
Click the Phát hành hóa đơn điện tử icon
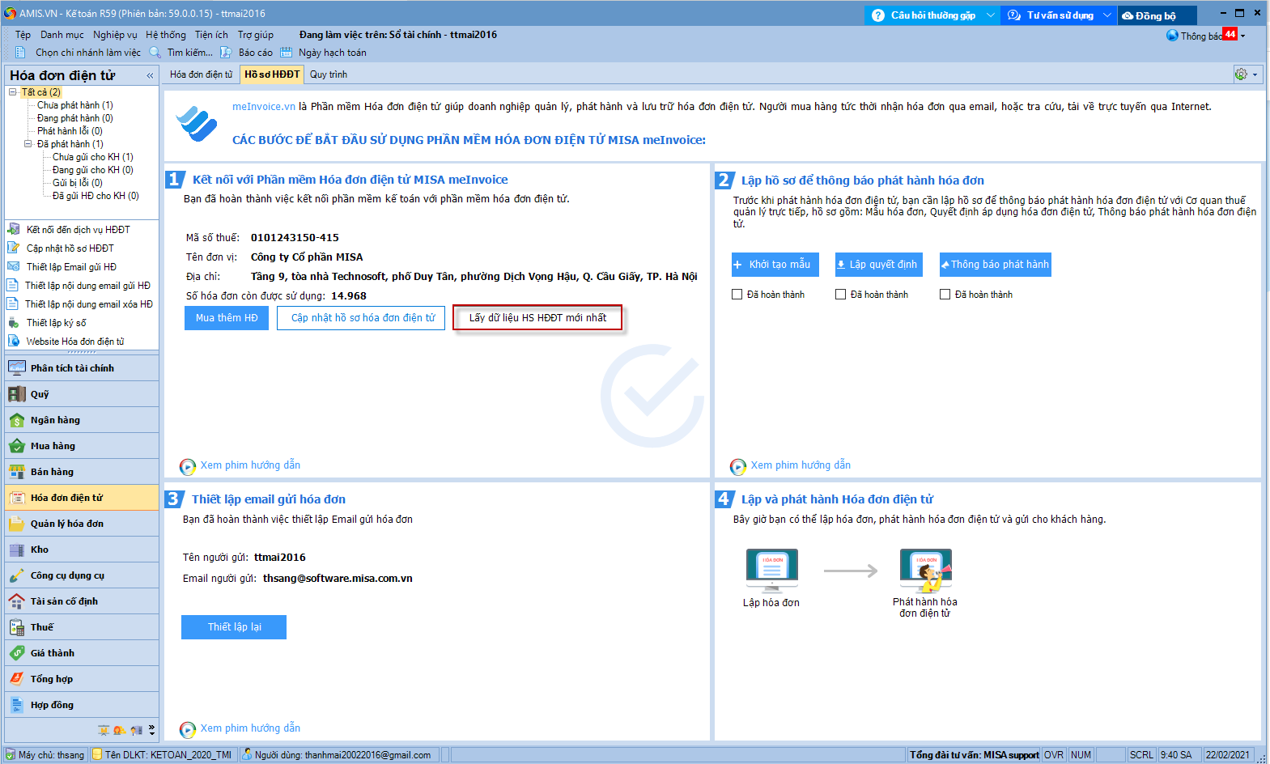[925, 570]
